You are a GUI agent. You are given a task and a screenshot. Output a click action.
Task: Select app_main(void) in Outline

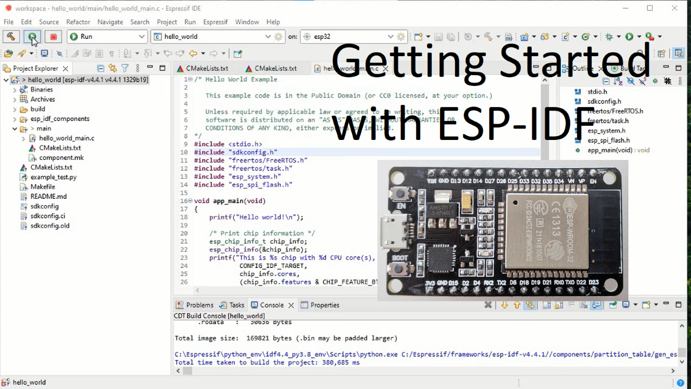tap(618, 150)
